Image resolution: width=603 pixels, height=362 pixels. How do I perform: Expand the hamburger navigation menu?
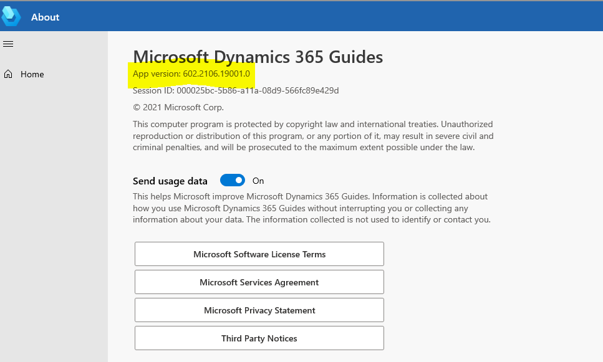[8, 44]
